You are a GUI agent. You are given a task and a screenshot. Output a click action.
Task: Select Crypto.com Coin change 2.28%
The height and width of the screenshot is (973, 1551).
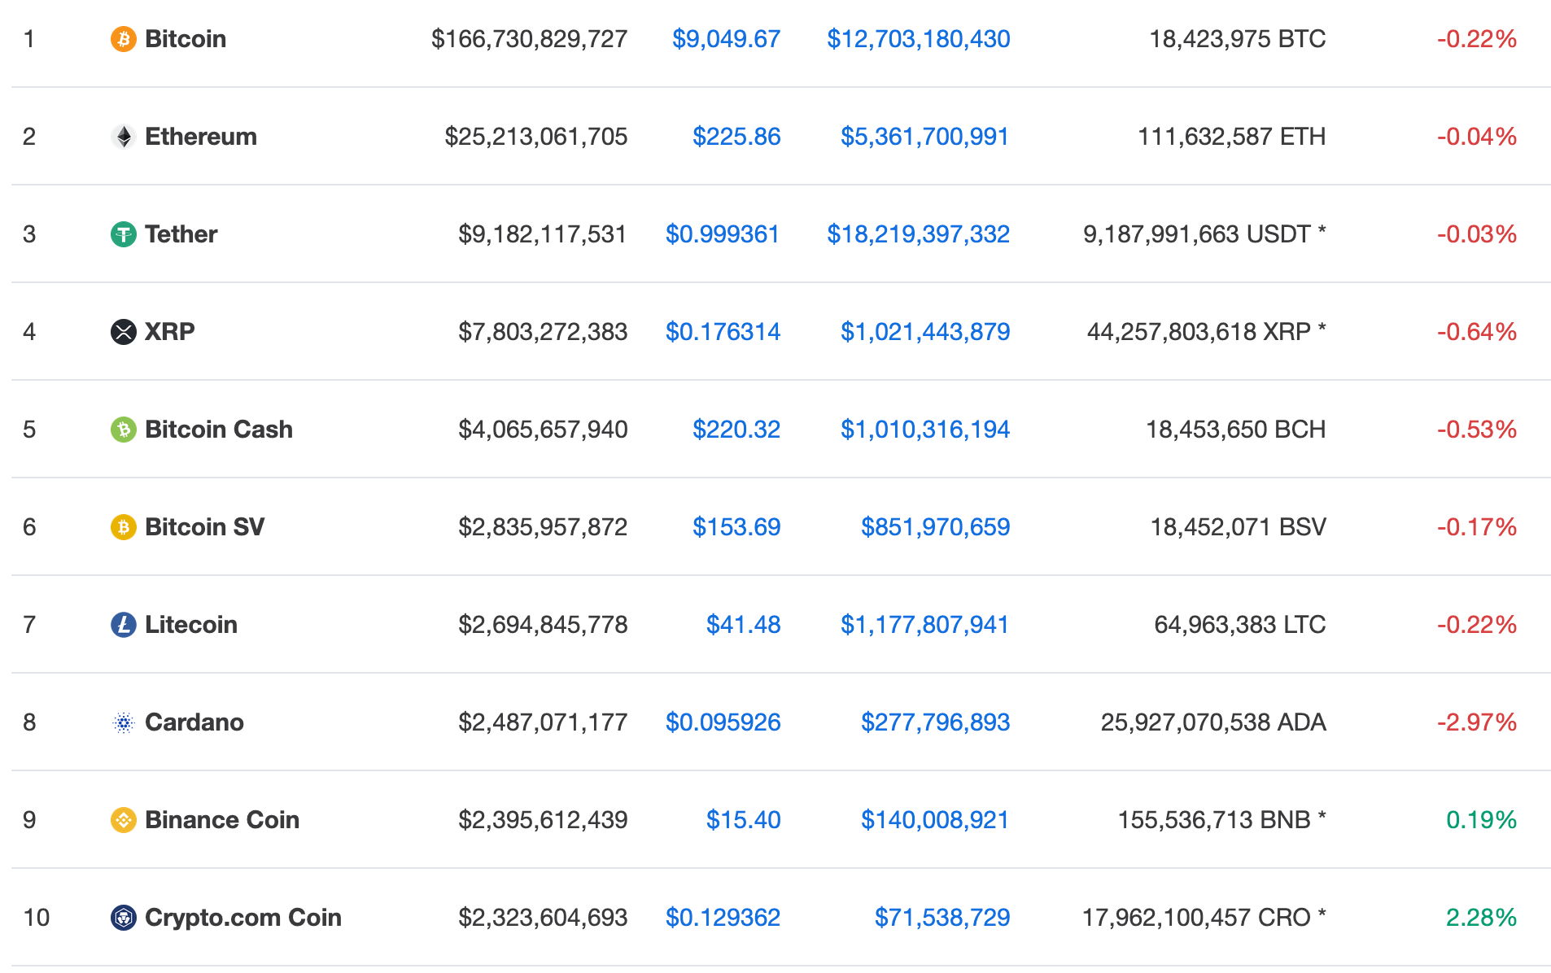pos(1481,918)
